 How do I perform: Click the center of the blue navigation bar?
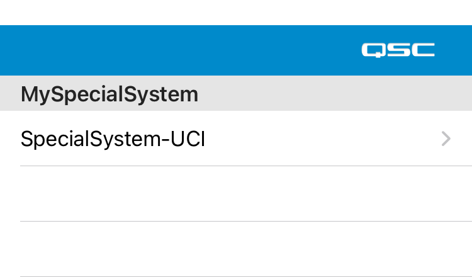236,50
